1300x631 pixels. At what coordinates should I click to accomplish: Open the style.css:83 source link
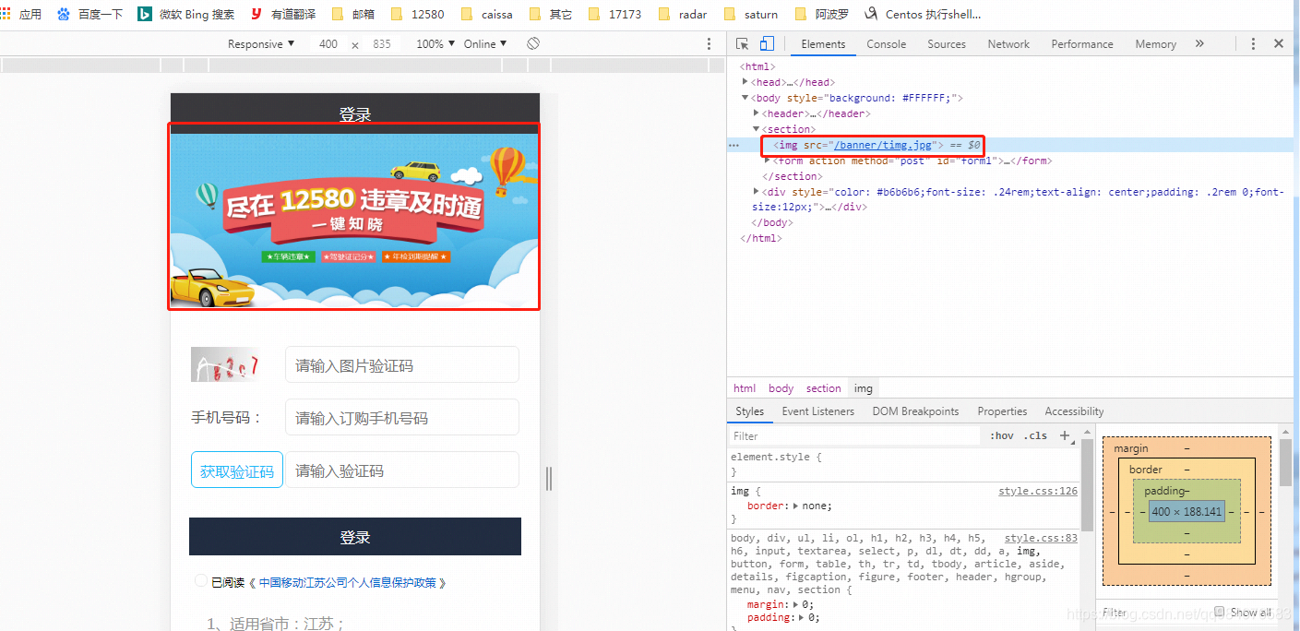pyautogui.click(x=1041, y=538)
